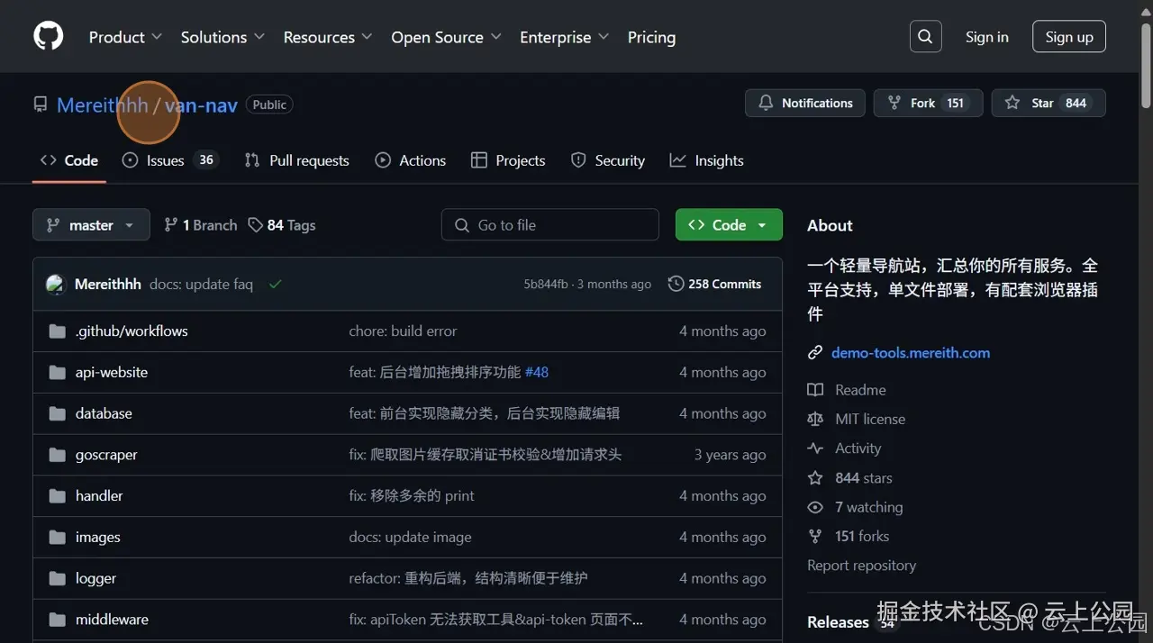Screen dimensions: 1153x643
Task: Open the docs: update faq commit message
Action: pyautogui.click(x=201, y=285)
